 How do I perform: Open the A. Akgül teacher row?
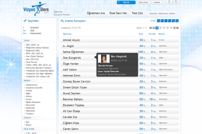point(120,46)
